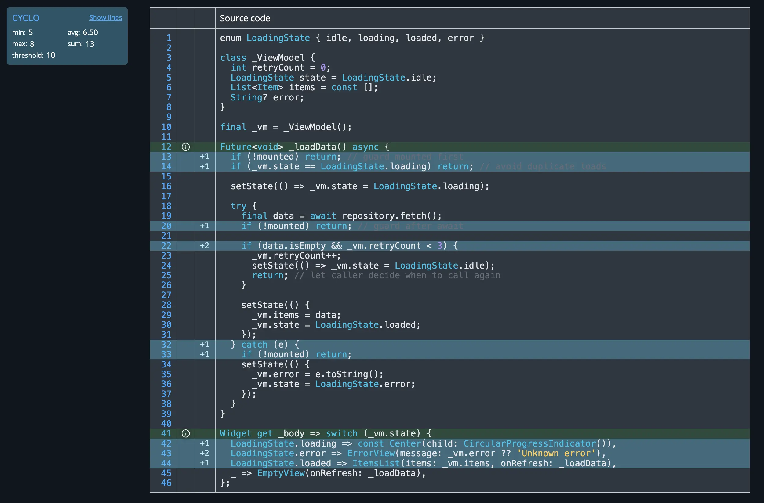The width and height of the screenshot is (764, 503).
Task: Click the Show lines link
Action: pos(105,18)
